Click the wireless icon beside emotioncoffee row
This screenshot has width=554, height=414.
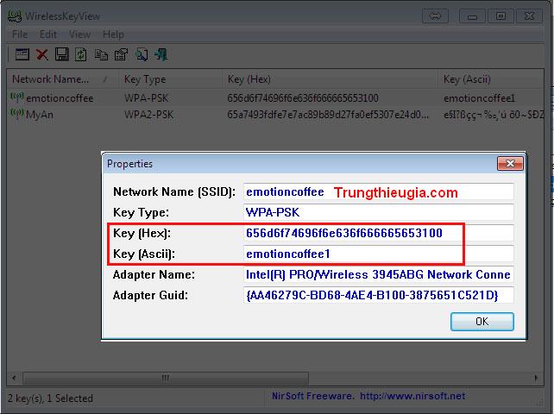(17, 97)
